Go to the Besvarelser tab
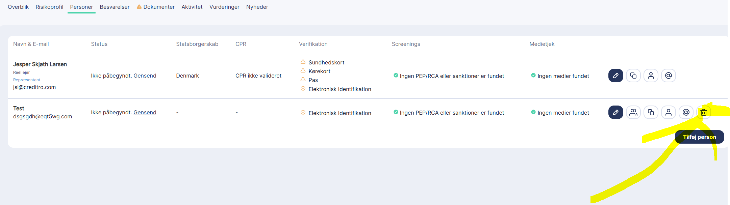The width and height of the screenshot is (730, 205). pos(115,7)
